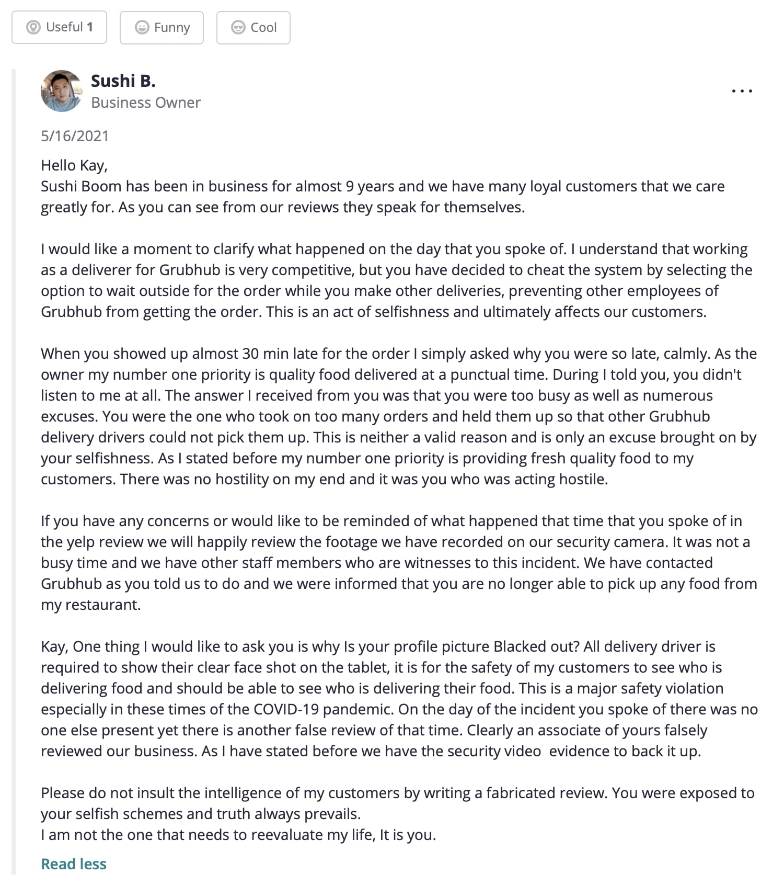Screen dimensions: 784x886
Task: Toggle the Funny reaction button
Action: (x=162, y=27)
